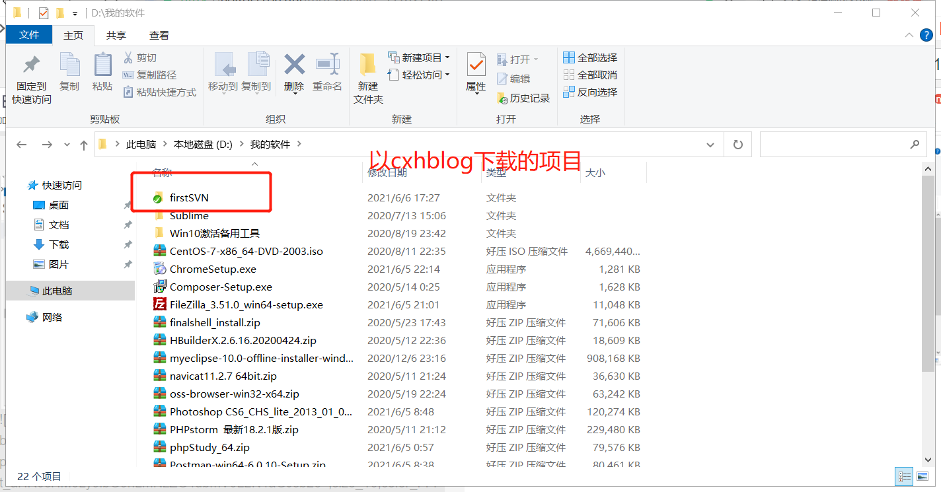Click the FileZilla setup file icon
The image size is (941, 492).
point(159,304)
